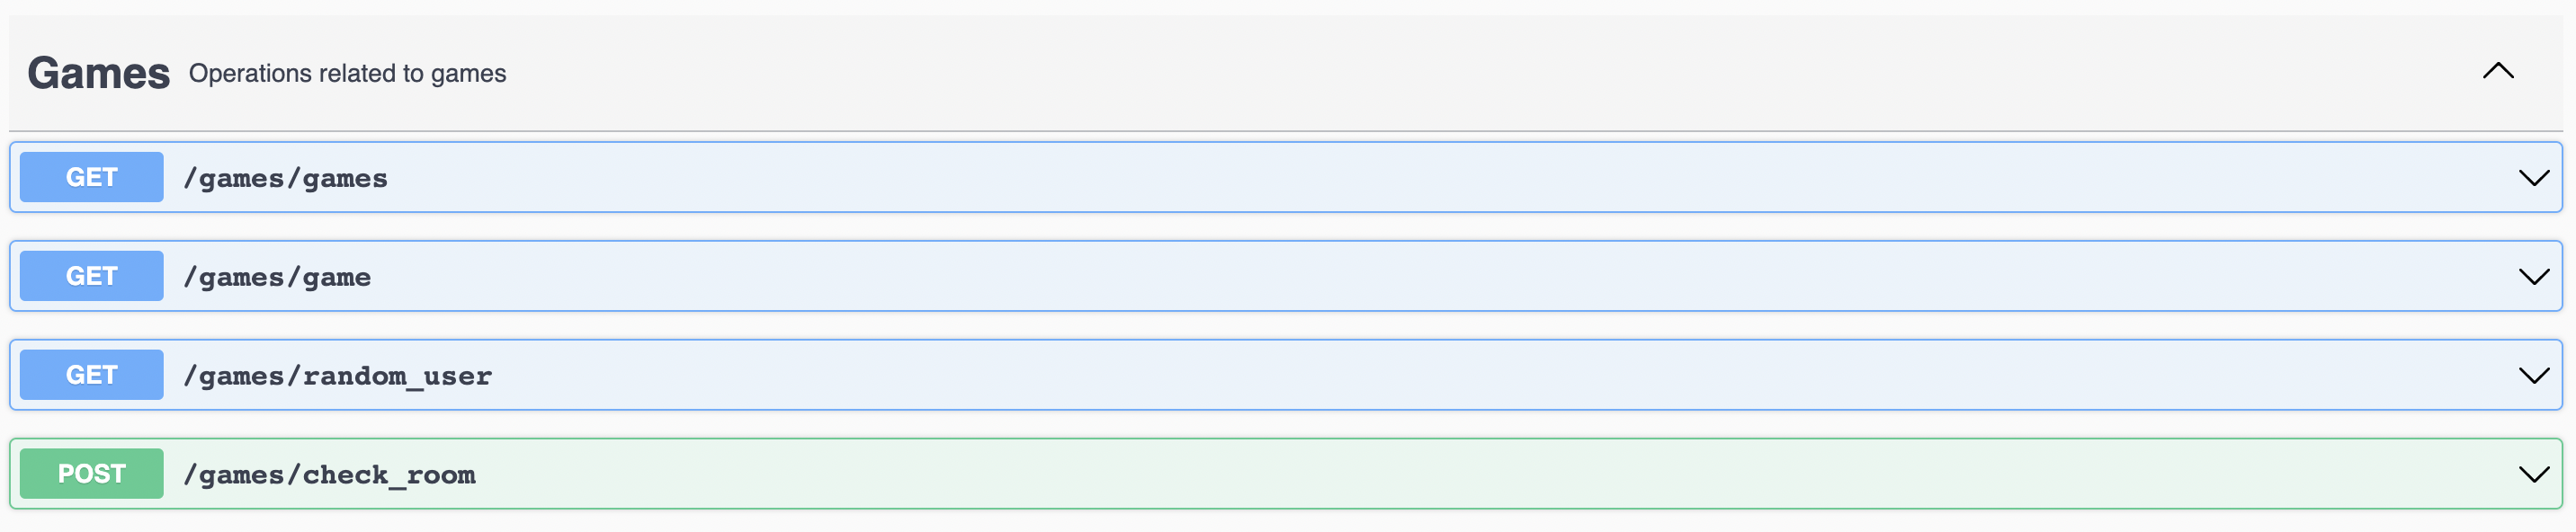Screen dimensions: 2576x532
Task: Collapse the Games section with the up chevron
Action: coord(2497,71)
